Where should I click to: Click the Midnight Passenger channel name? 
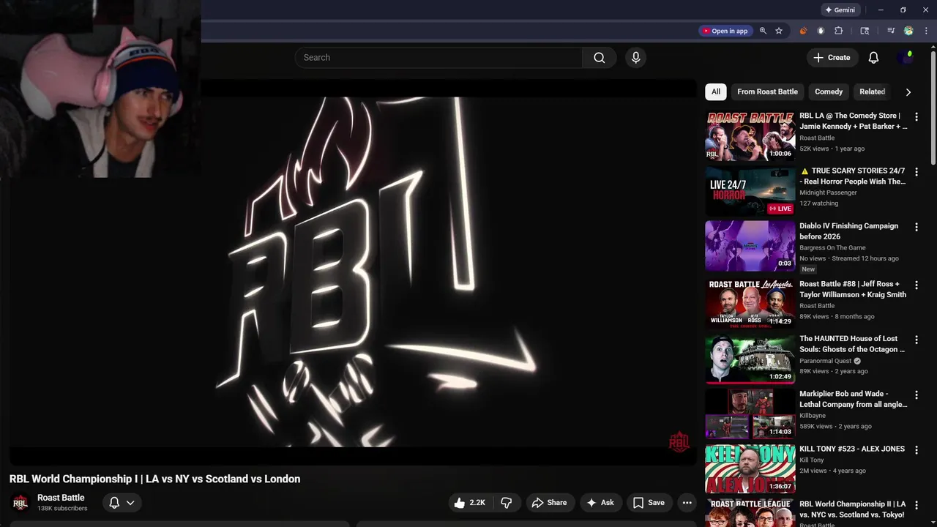(x=828, y=193)
